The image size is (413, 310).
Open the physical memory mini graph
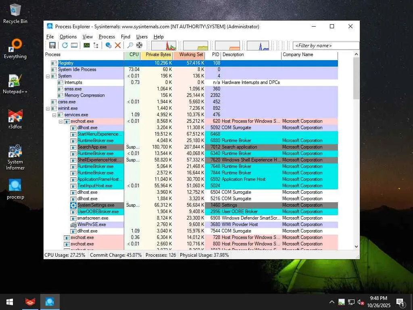pyautogui.click(x=227, y=45)
